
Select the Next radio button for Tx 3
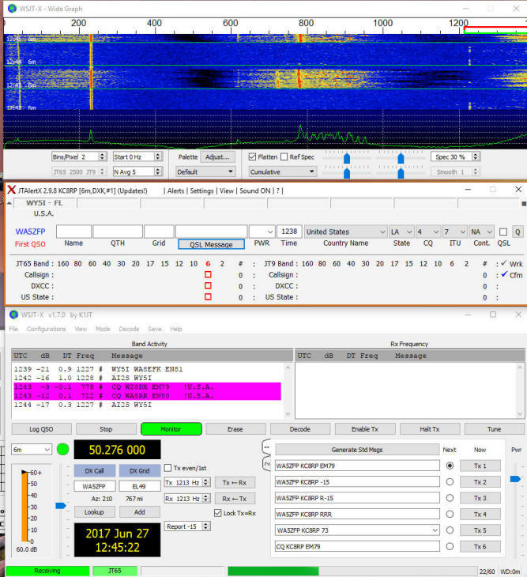pyautogui.click(x=450, y=498)
